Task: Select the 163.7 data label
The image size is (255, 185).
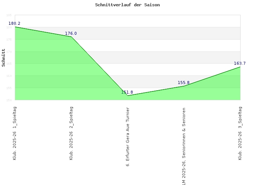Action: [x=239, y=63]
